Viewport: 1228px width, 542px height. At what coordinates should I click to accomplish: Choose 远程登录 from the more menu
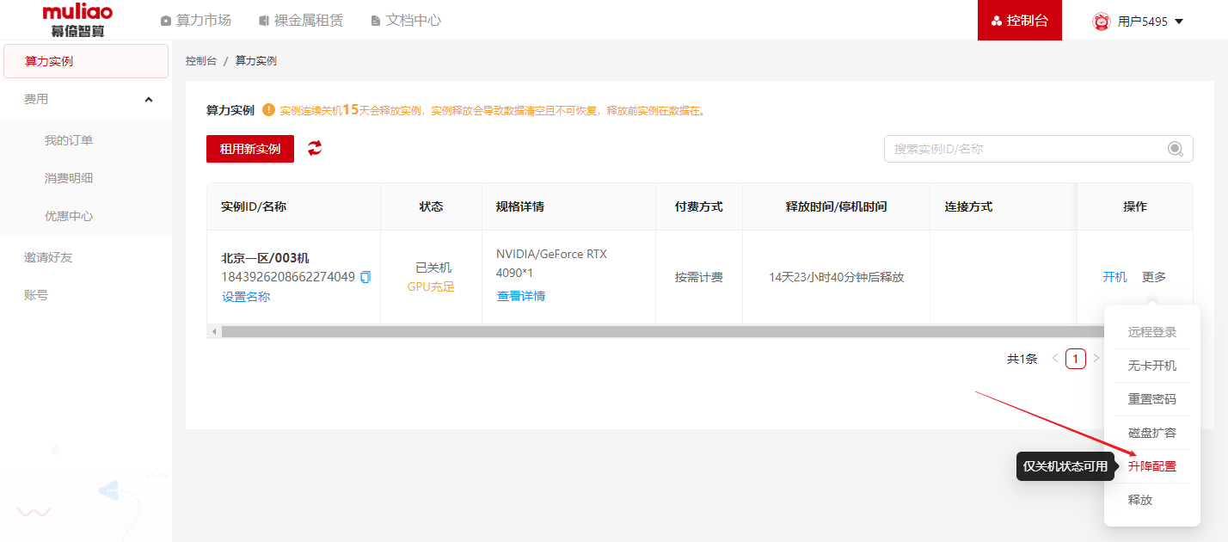click(x=1152, y=332)
